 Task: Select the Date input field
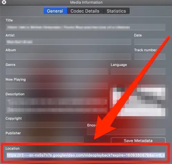(x=150, y=42)
